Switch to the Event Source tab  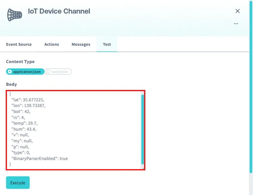(x=19, y=44)
